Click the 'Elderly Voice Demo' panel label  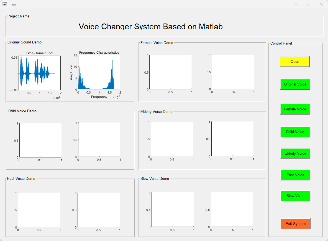pyautogui.click(x=156, y=112)
